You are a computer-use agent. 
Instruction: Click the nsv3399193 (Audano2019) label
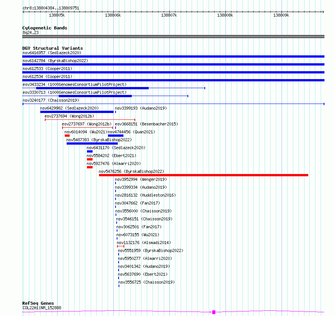tap(141, 108)
